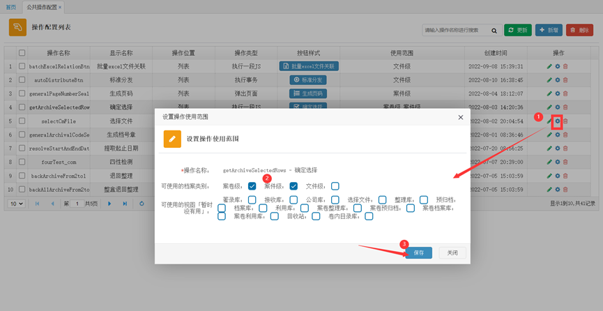This screenshot has height=311, width=603.
Task: Click the 显示名称 column header
Action: tap(121, 53)
